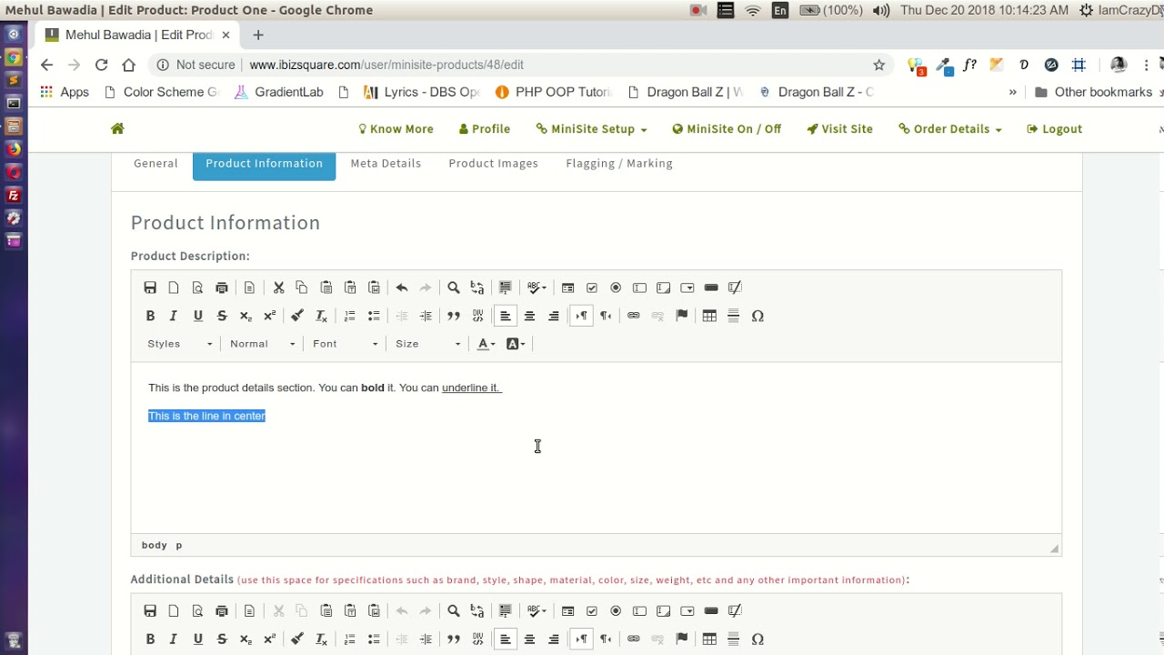The image size is (1164, 655).
Task: Open Find in Product Description editor
Action: (x=453, y=287)
